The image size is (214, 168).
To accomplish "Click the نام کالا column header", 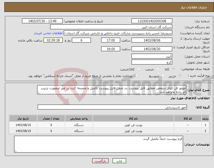I will 133,118.
